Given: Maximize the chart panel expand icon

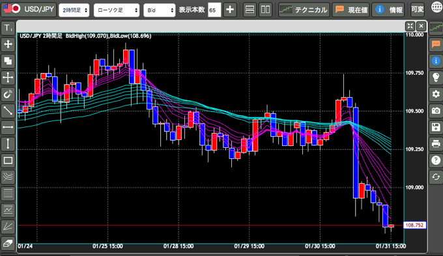Looking at the screenshot, I should pos(410,26).
